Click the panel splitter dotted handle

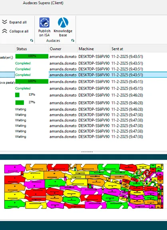[x=87, y=152]
